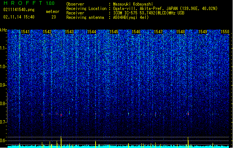
Task: Click the 1541 time marker
Action: coord(25,32)
